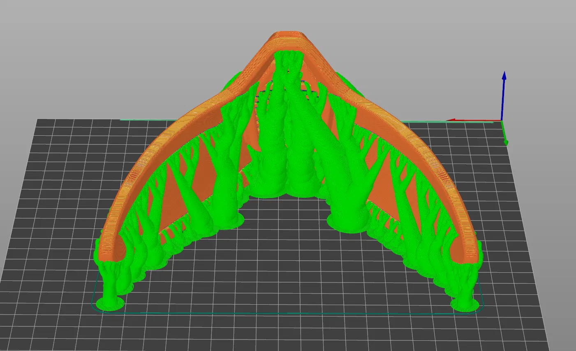576x351 pixels.
Task: Click the red X axis arrowhead
Action: tap(451, 121)
